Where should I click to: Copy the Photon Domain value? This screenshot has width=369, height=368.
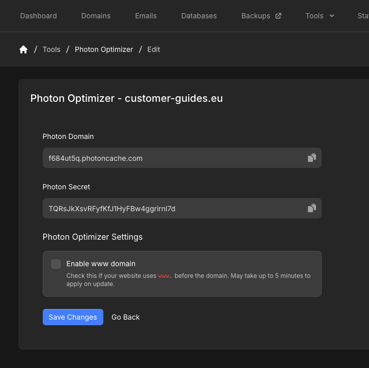click(312, 158)
